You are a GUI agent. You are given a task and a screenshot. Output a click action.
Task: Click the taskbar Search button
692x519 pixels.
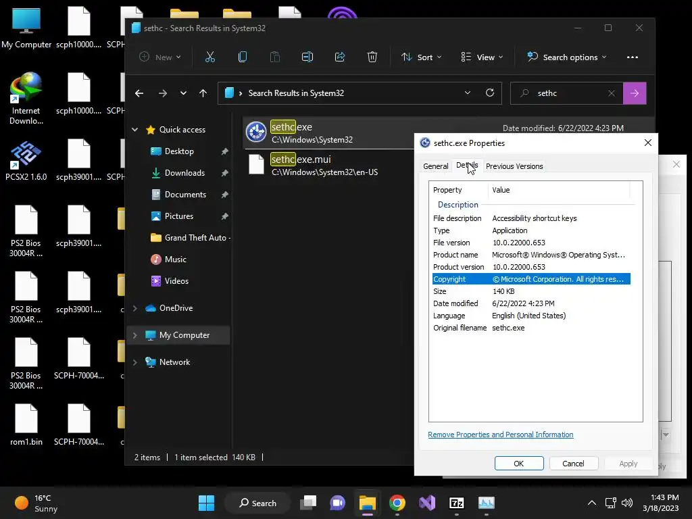click(257, 503)
